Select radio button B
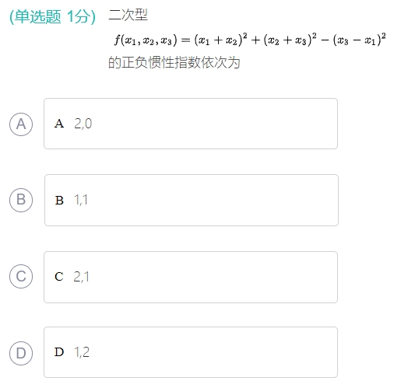 coord(21,200)
